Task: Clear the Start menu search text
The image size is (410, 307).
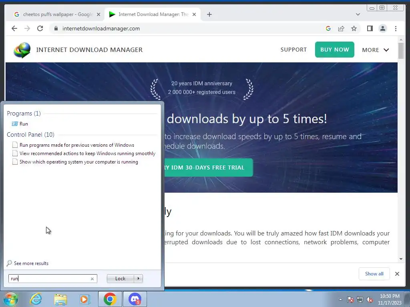Action: 92,279
